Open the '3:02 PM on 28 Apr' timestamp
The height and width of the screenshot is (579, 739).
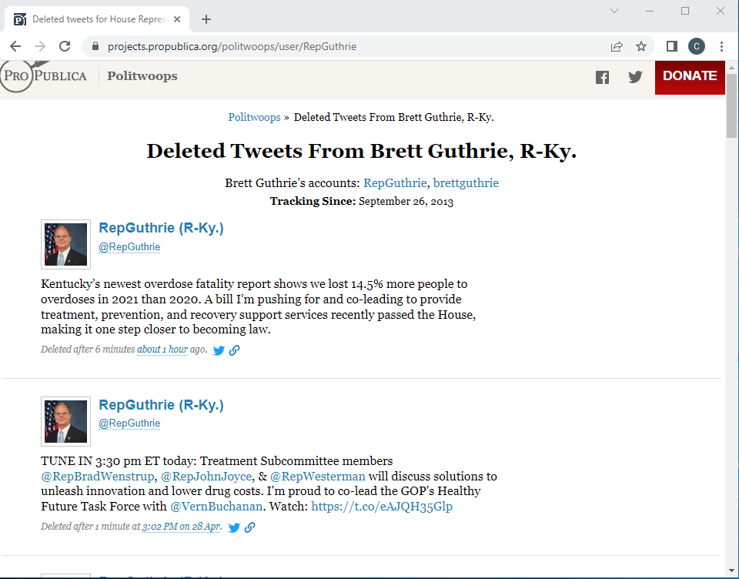[x=181, y=527]
